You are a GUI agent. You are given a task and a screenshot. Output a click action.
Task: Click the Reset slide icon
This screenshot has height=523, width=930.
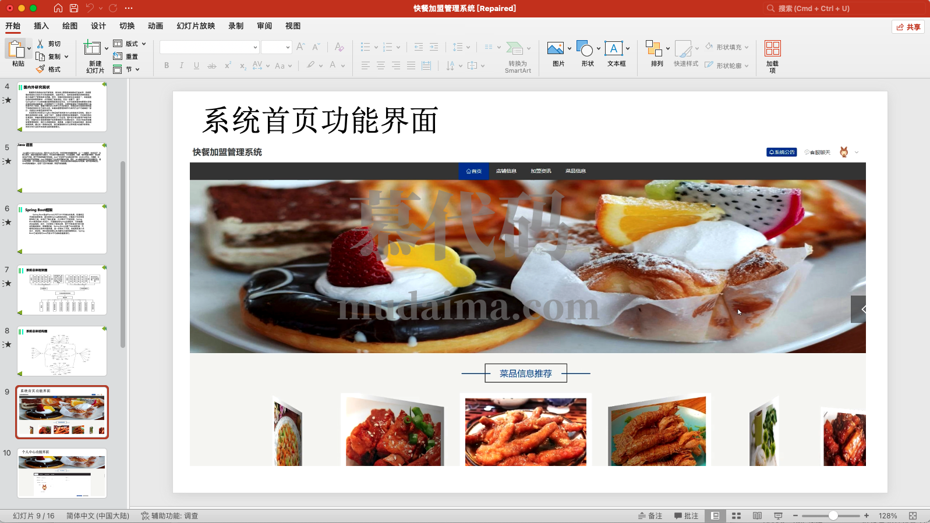[118, 56]
